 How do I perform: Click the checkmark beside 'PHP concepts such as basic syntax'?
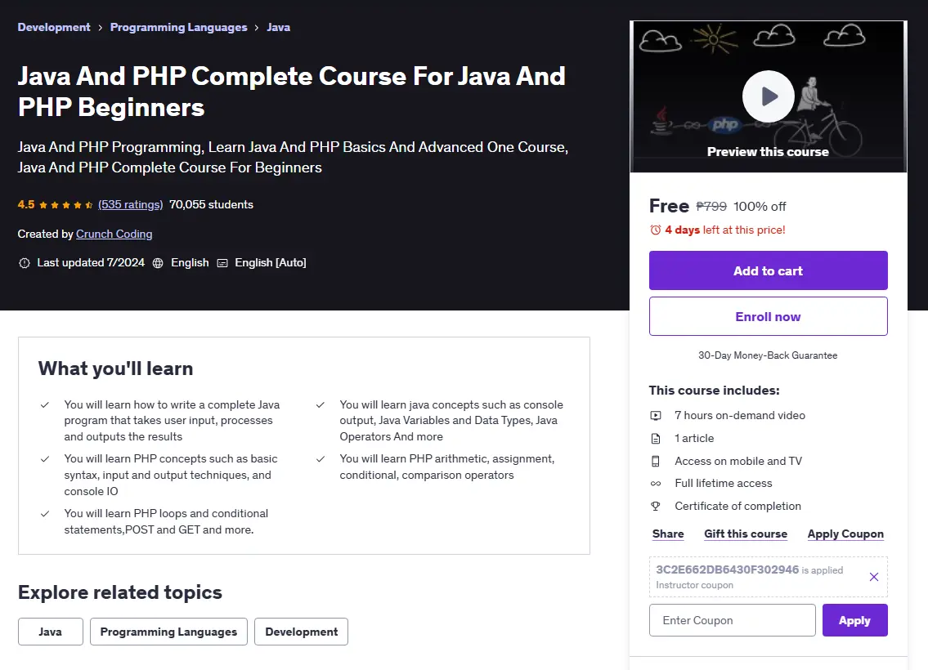point(45,459)
